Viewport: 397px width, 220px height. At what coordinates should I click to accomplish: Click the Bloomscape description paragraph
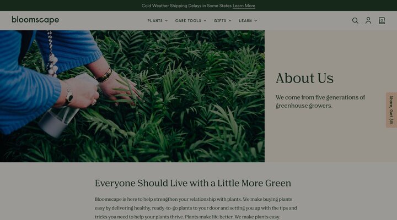click(196, 208)
